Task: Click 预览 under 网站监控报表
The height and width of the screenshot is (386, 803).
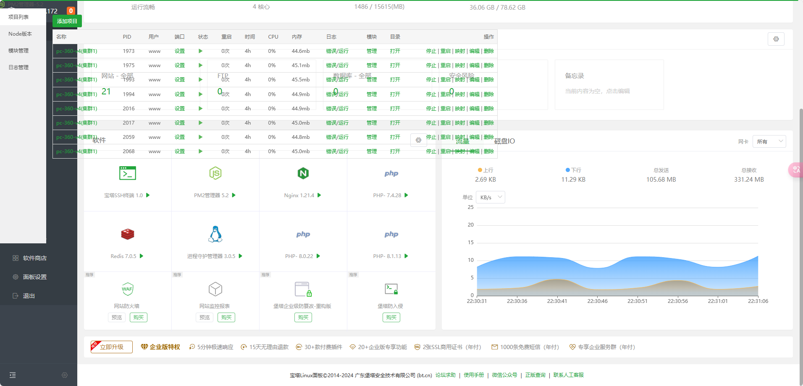Action: 205,317
